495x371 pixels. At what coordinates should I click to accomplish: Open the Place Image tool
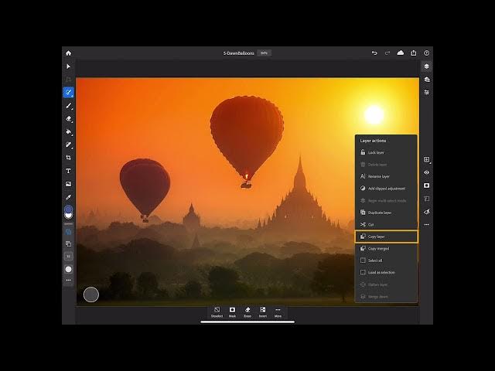68,184
